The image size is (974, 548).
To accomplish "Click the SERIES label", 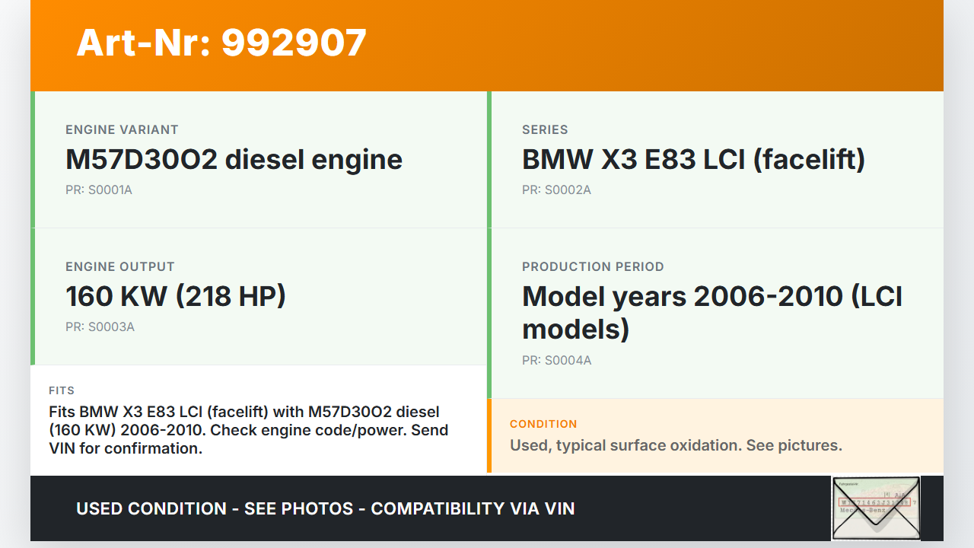I will [x=545, y=130].
